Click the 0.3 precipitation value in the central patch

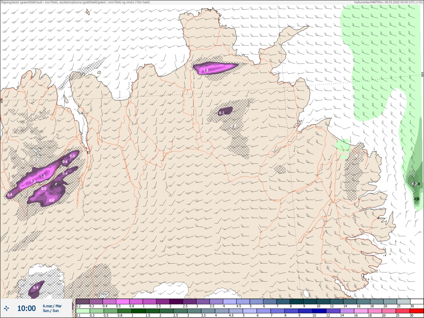[x=221, y=113]
